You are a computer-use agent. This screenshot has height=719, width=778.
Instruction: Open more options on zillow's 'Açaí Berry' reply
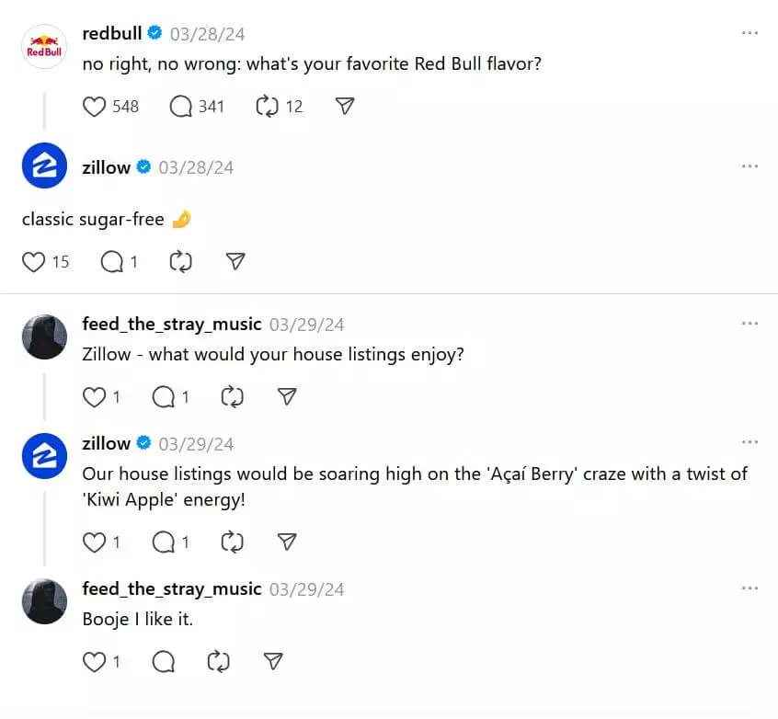pos(749,442)
